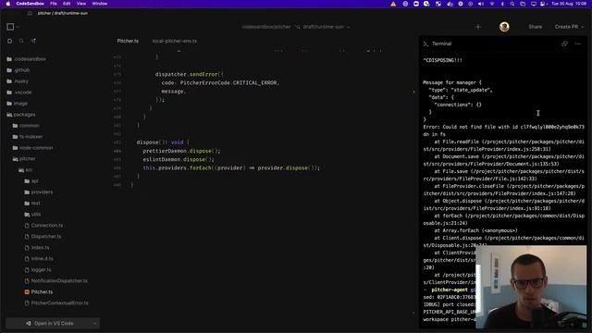Collapse the packages folder
The image size is (592, 333).
(21, 115)
